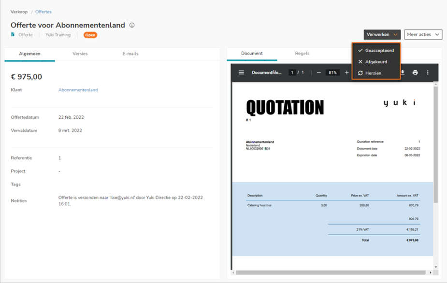Open the Abonnementenland customer link
This screenshot has width=447, height=283.
(78, 90)
